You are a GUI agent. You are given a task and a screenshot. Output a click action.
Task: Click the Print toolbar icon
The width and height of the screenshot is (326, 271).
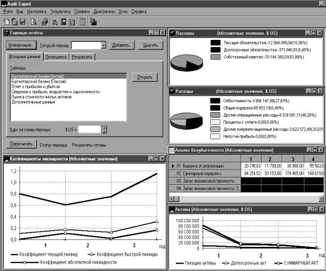[45, 21]
